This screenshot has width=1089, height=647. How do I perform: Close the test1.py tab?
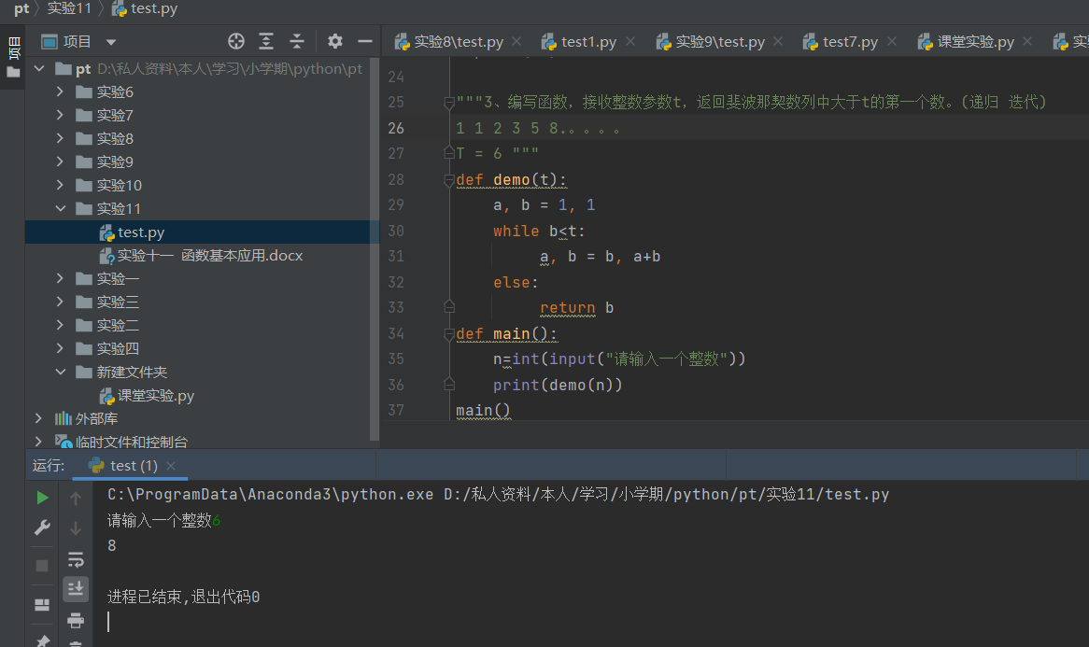tap(630, 42)
